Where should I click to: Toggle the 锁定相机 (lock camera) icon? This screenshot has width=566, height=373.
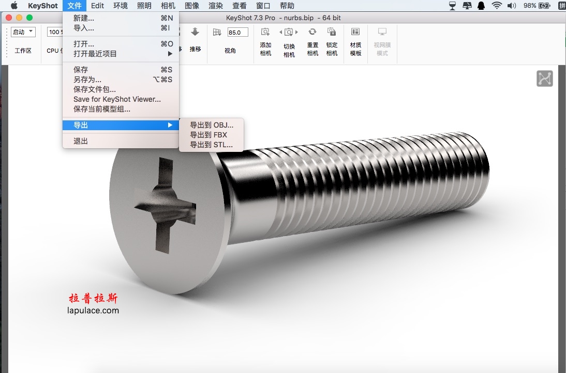[x=331, y=32]
